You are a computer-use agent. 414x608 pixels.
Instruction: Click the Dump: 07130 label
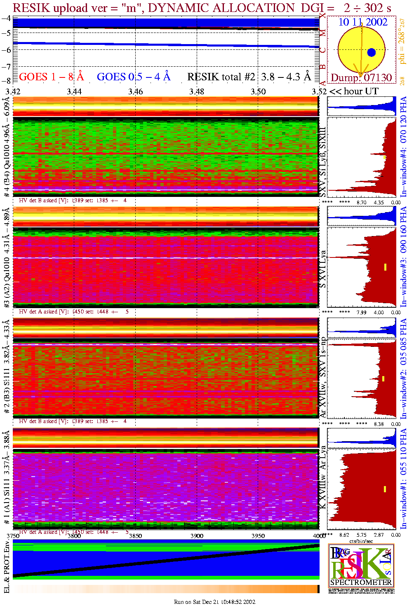coord(361,78)
